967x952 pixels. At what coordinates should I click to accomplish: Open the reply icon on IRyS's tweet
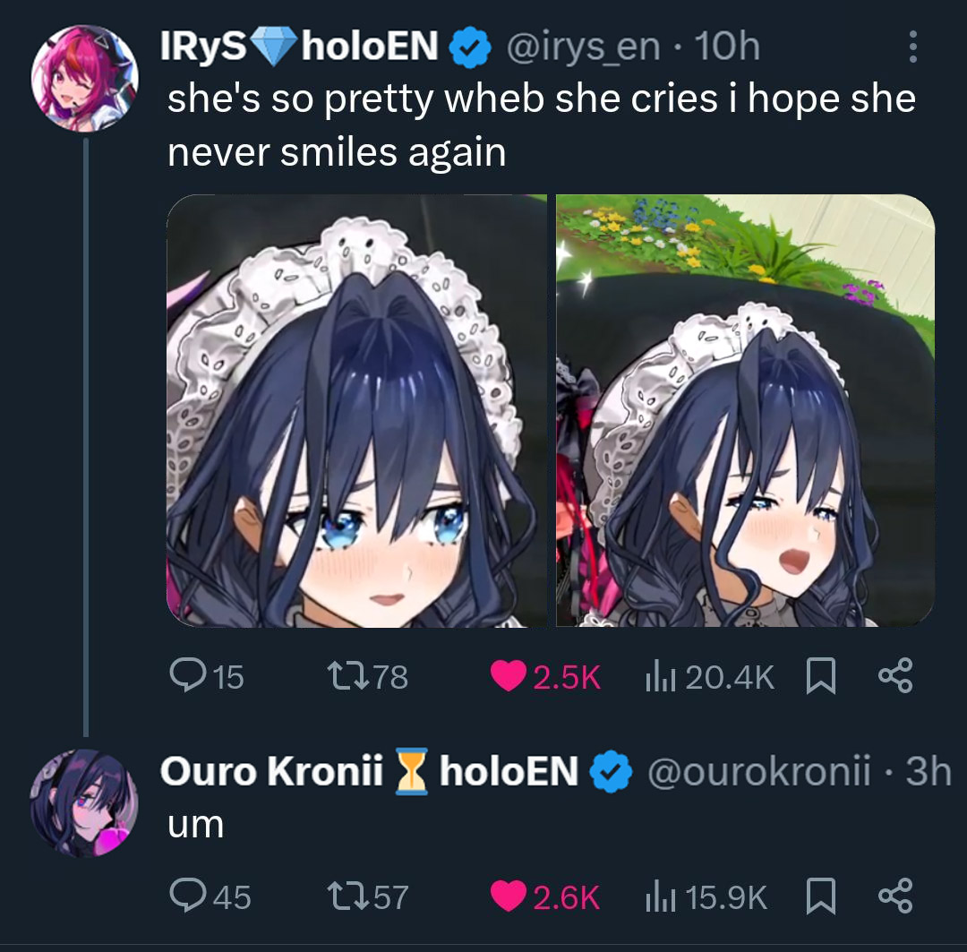[x=188, y=675]
